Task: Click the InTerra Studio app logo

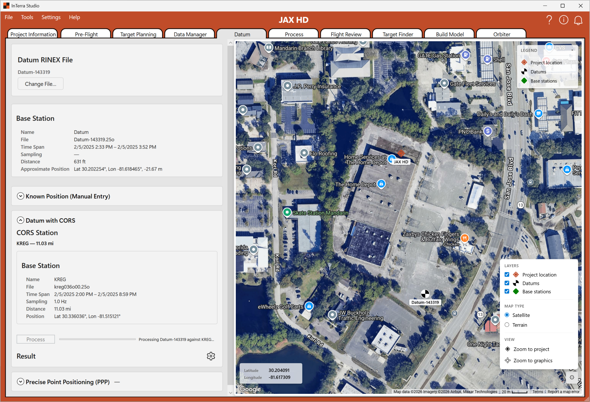Action: [6, 6]
